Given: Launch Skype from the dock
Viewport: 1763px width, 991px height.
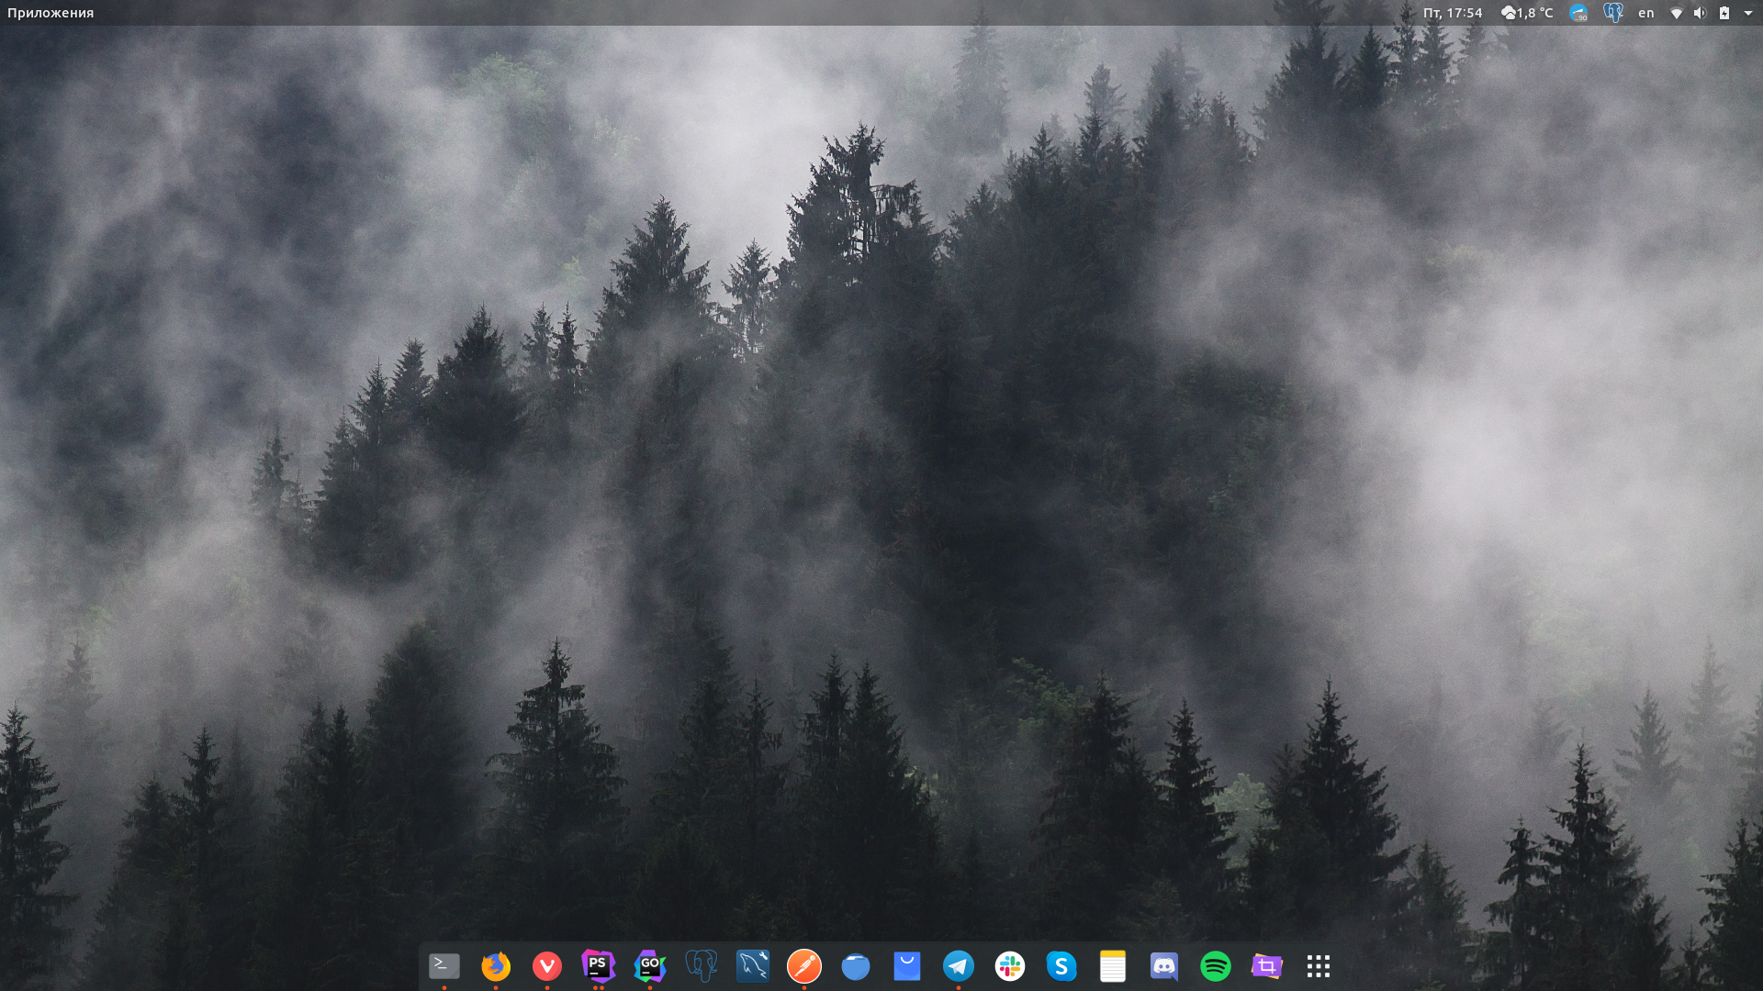Looking at the screenshot, I should point(1061,965).
